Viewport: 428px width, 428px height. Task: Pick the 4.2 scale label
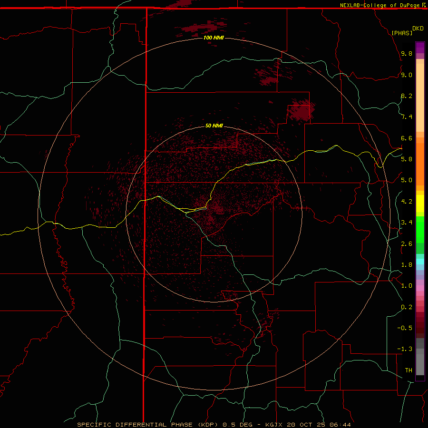[407, 201]
